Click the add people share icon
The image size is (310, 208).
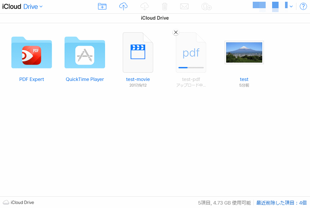(x=207, y=6)
